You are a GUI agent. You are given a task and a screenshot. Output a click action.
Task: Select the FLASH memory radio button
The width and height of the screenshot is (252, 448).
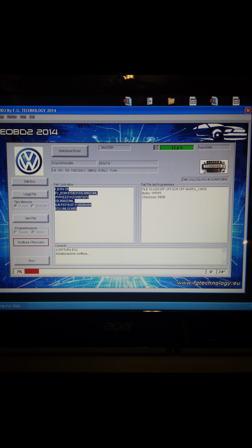pyautogui.click(x=15, y=206)
